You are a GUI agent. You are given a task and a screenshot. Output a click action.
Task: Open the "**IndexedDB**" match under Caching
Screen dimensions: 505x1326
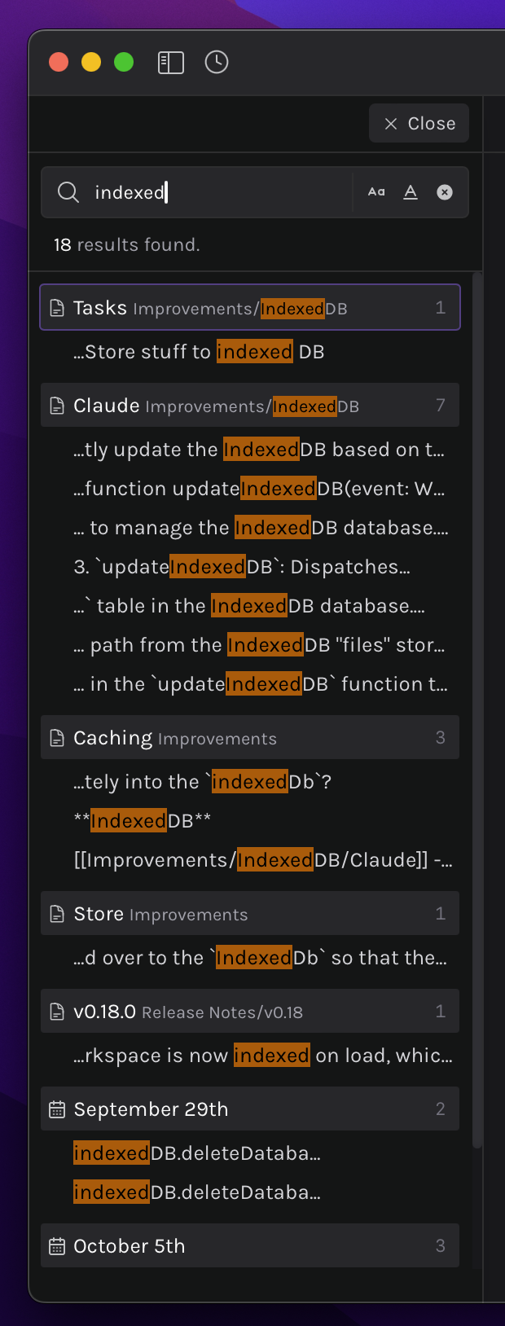point(143,821)
